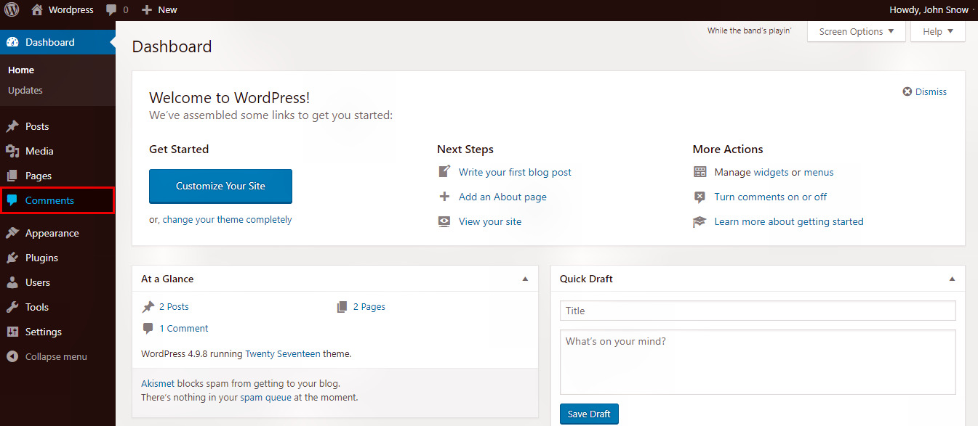Click the Pages icon in sidebar
This screenshot has height=426, width=978.
click(12, 176)
